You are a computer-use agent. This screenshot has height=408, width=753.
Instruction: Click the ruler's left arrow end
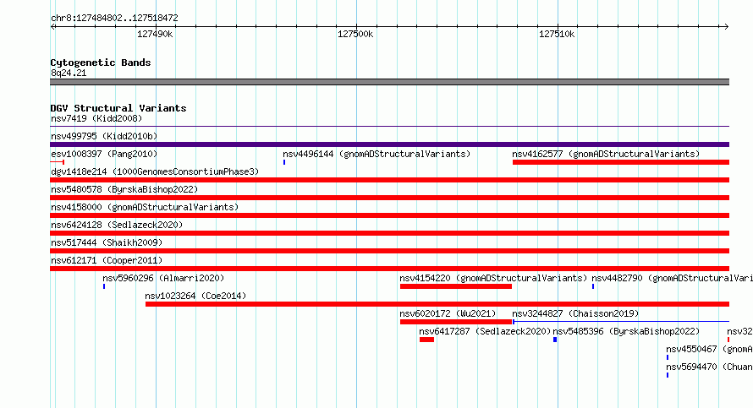(x=52, y=26)
